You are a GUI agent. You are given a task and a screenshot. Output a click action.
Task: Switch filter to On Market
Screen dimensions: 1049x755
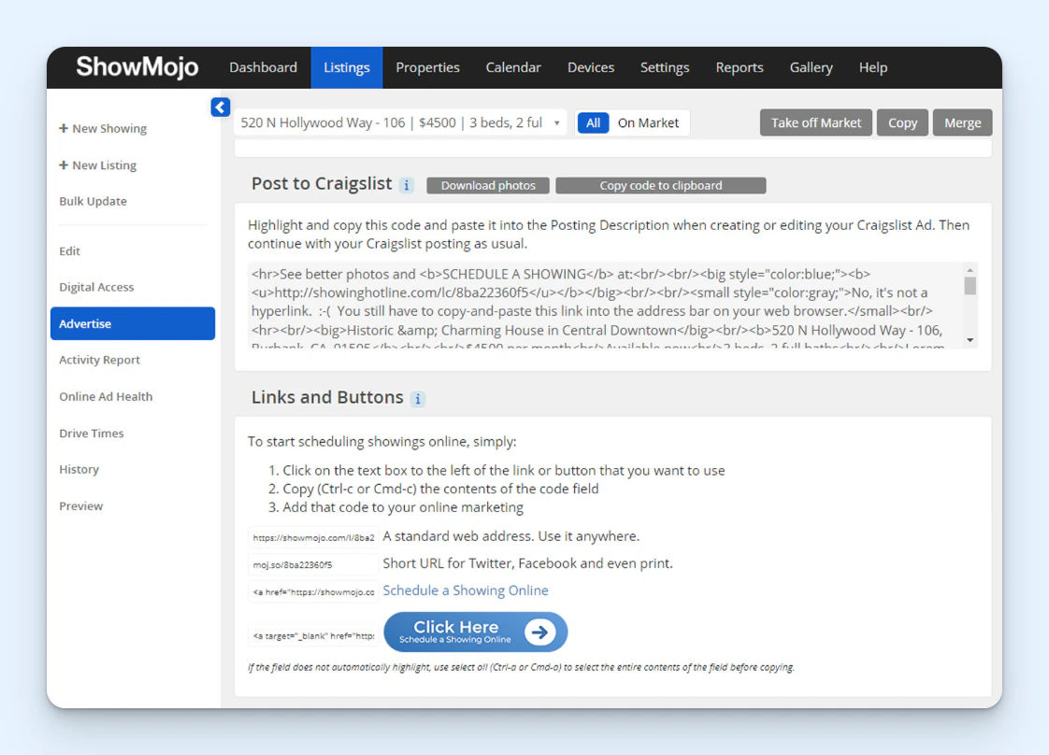(x=648, y=123)
